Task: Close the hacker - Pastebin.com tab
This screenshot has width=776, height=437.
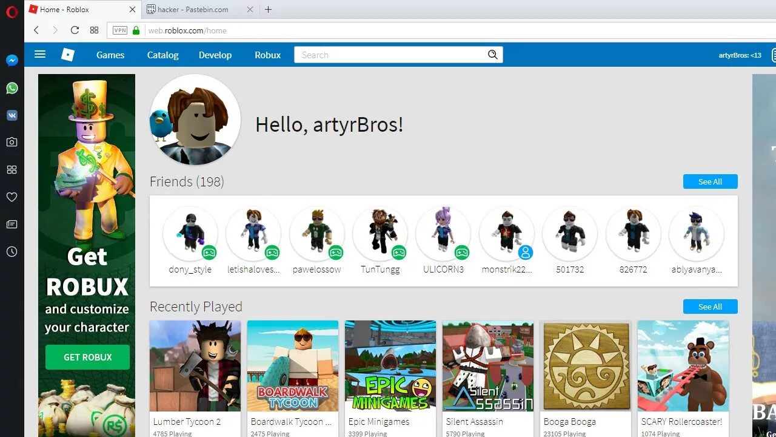Action: [250, 10]
